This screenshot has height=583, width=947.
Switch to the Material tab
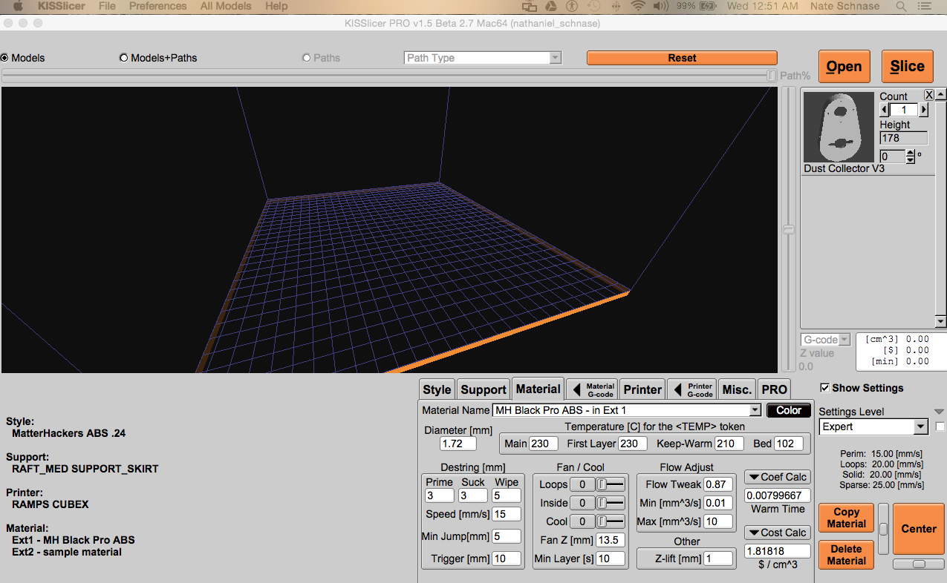[538, 389]
